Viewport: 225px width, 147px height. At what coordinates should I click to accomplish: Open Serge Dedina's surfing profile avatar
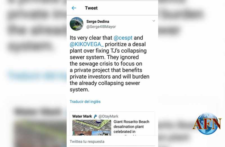click(x=76, y=24)
